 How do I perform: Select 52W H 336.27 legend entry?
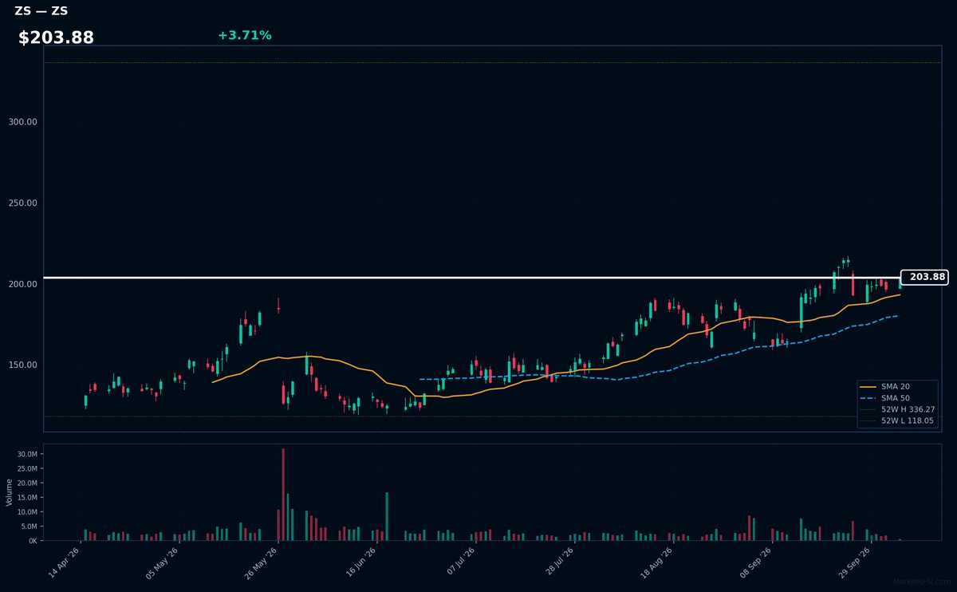[897, 409]
